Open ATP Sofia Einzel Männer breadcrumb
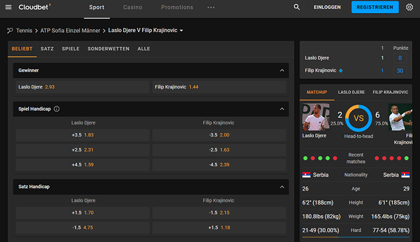 pos(70,31)
